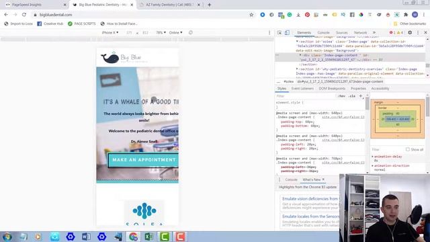Switch to AZ Family Dentistry browser tab

click(170, 5)
